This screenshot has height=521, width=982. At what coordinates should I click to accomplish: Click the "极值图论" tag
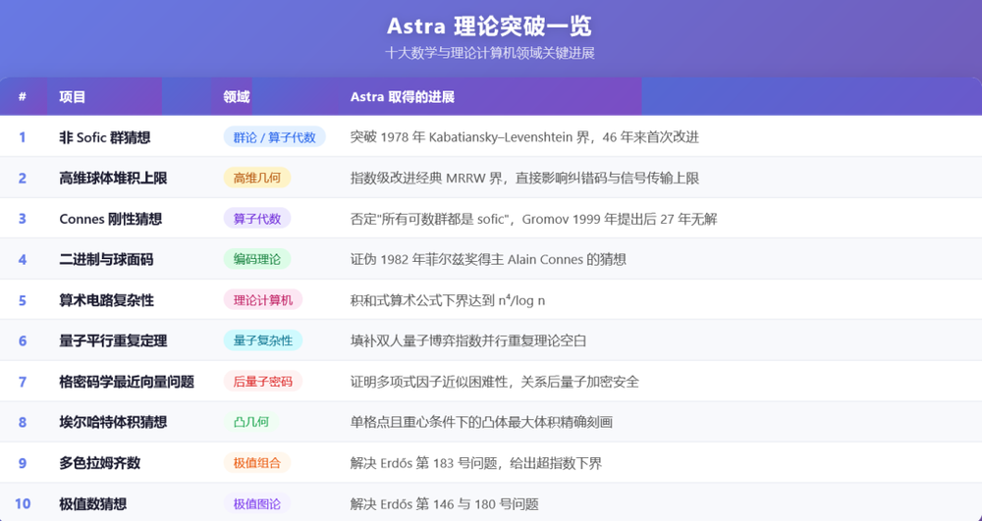(x=256, y=504)
